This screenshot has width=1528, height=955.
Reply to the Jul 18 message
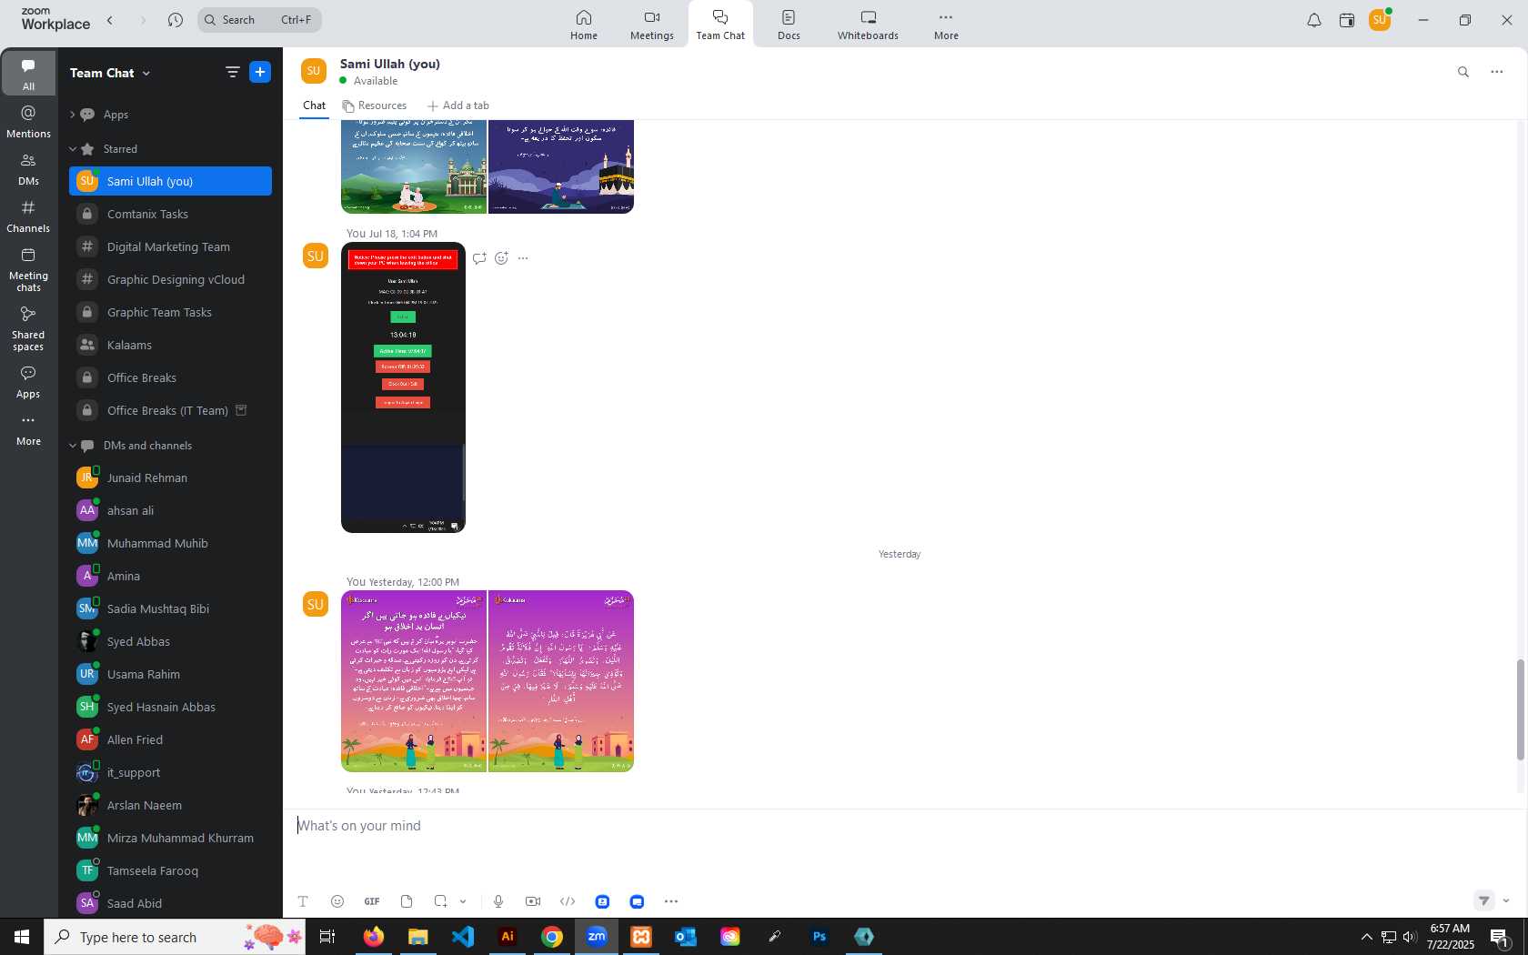coord(479,258)
